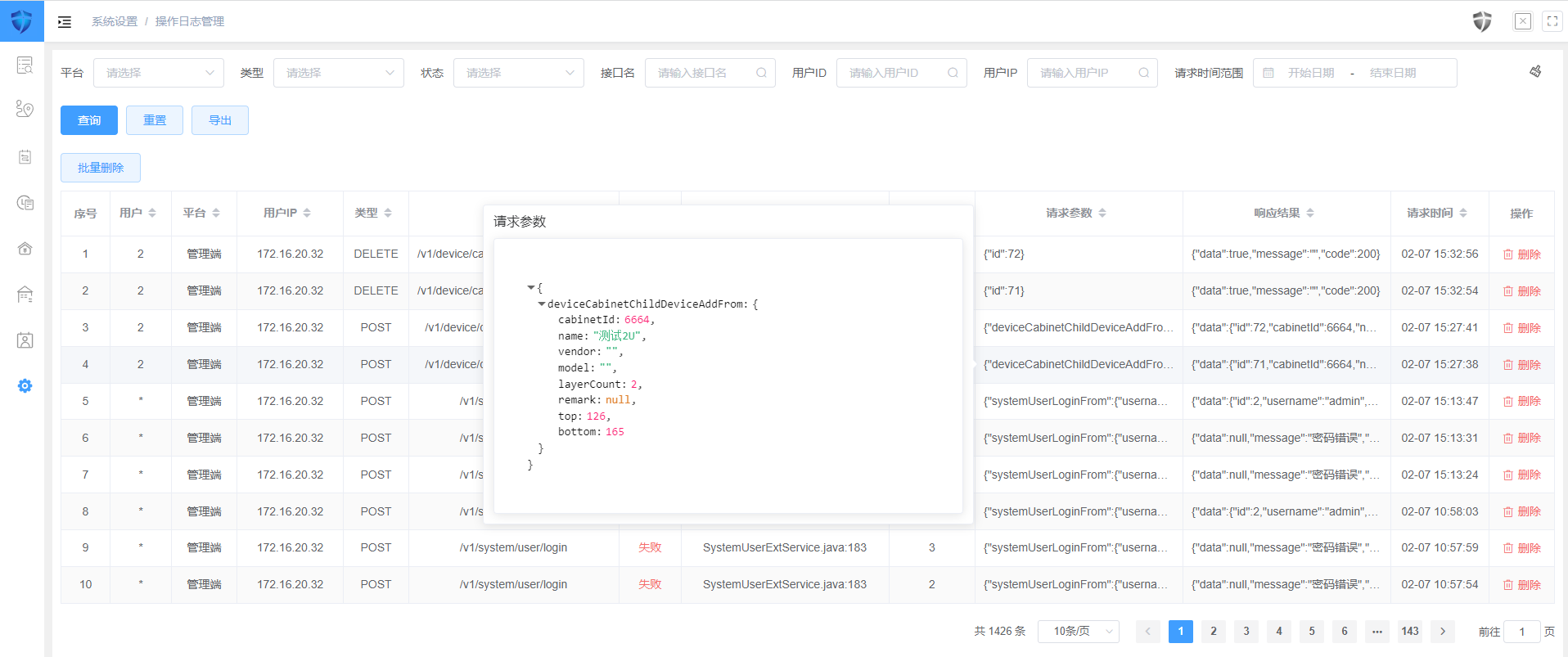Open the first sidebar document search icon
The width and height of the screenshot is (1568, 657).
(25, 65)
